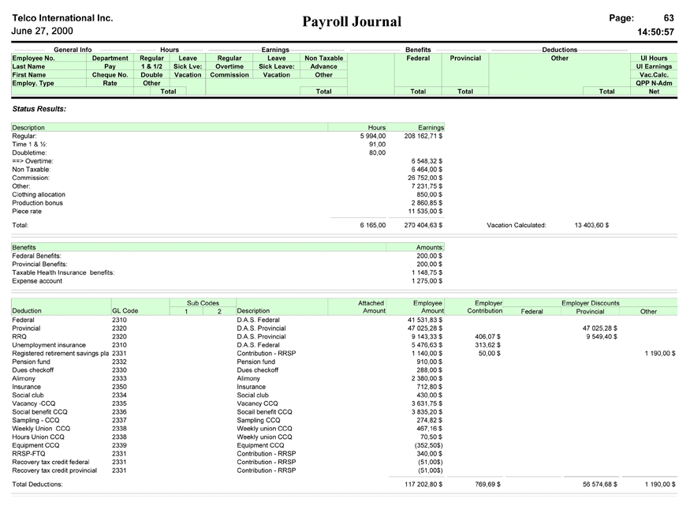Select the Regular earnings amount 208 162,71 $
This screenshot has height=506, width=690.
point(423,136)
